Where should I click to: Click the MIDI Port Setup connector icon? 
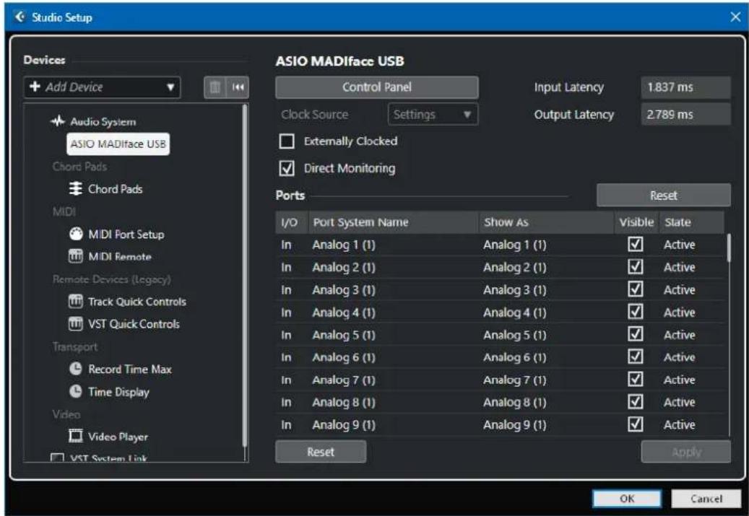coord(76,234)
